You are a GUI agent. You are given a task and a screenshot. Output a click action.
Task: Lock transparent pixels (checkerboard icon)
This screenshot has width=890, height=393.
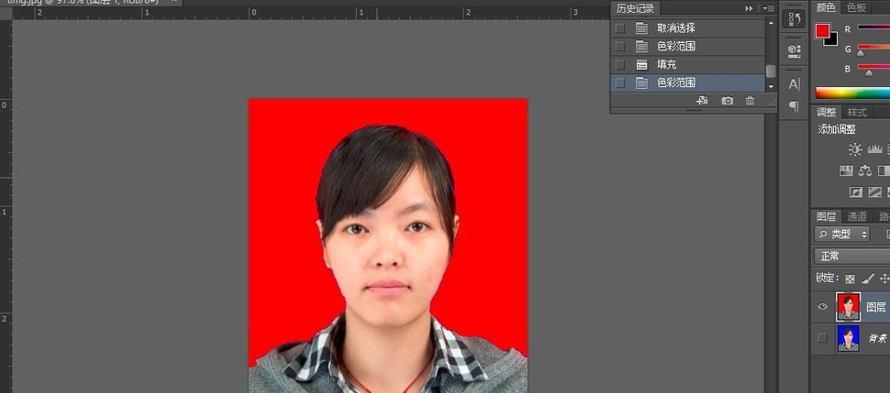(x=850, y=278)
